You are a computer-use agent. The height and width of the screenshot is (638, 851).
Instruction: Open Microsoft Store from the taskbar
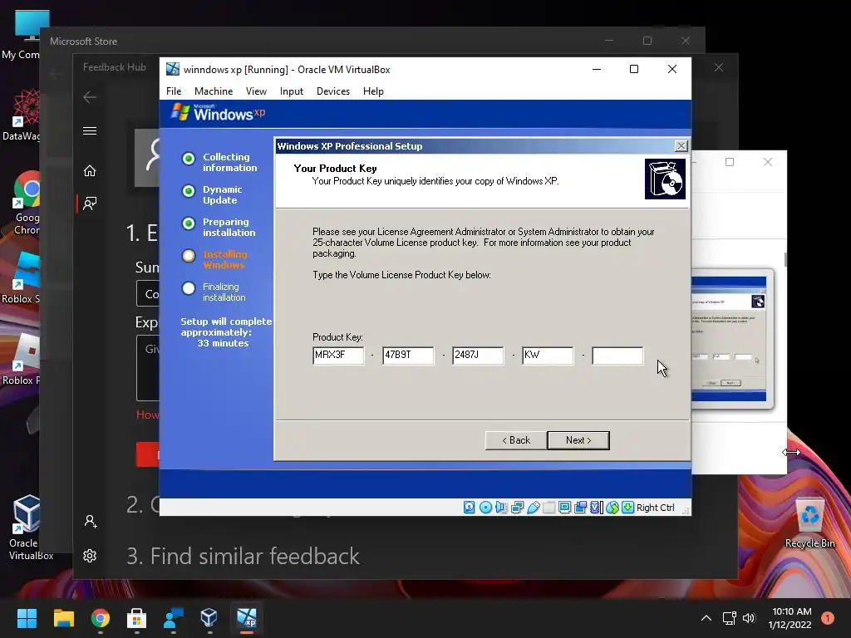pos(136,618)
